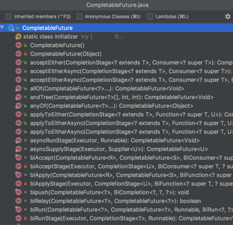Click method icon of acceptEither
The image size is (233, 225).
[18, 63]
